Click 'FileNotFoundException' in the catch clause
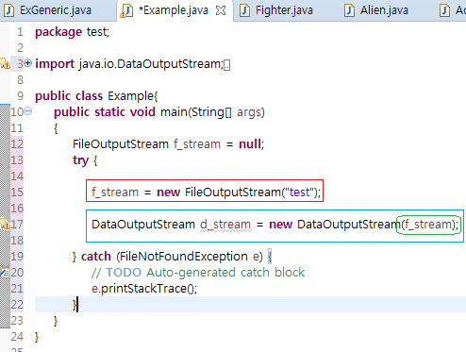The width and height of the screenshot is (466, 352). (x=184, y=257)
